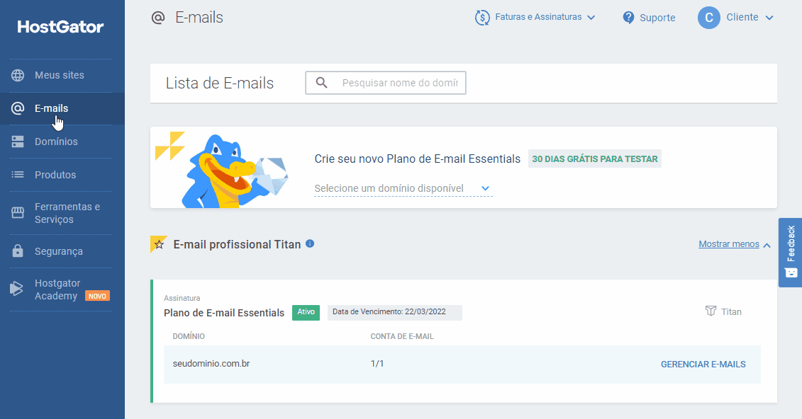Viewport: 802px width, 419px height.
Task: Click the globe icon beside Meus sites
Action: [x=18, y=75]
